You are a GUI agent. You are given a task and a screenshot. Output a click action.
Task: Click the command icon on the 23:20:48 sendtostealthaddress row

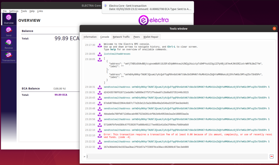click(x=100, y=108)
